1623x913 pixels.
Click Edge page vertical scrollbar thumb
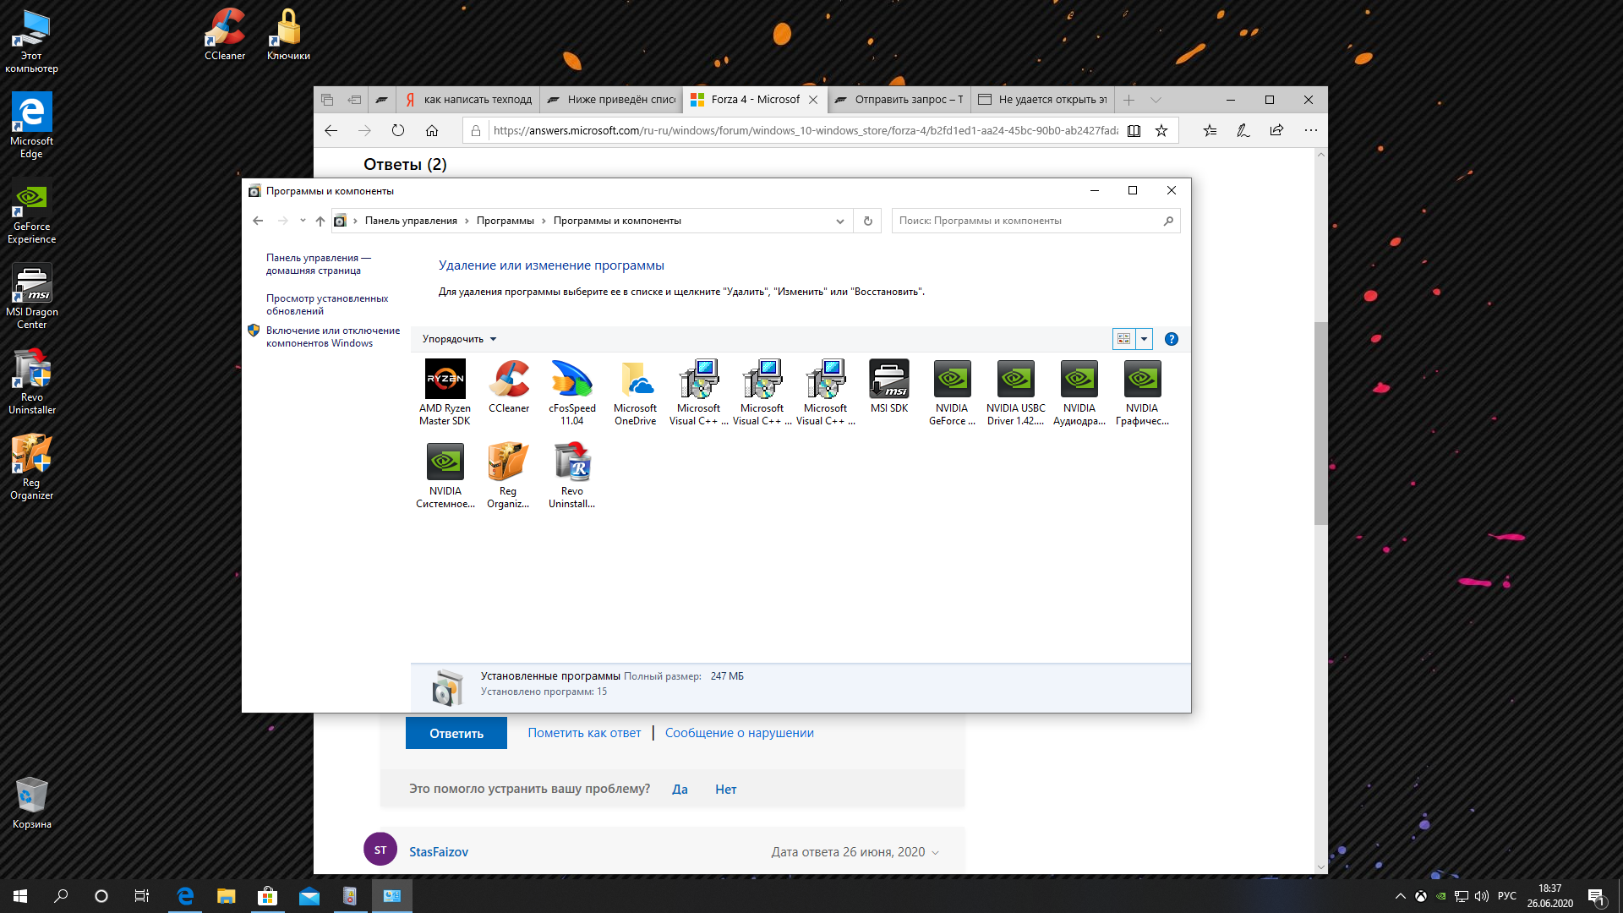[1320, 423]
